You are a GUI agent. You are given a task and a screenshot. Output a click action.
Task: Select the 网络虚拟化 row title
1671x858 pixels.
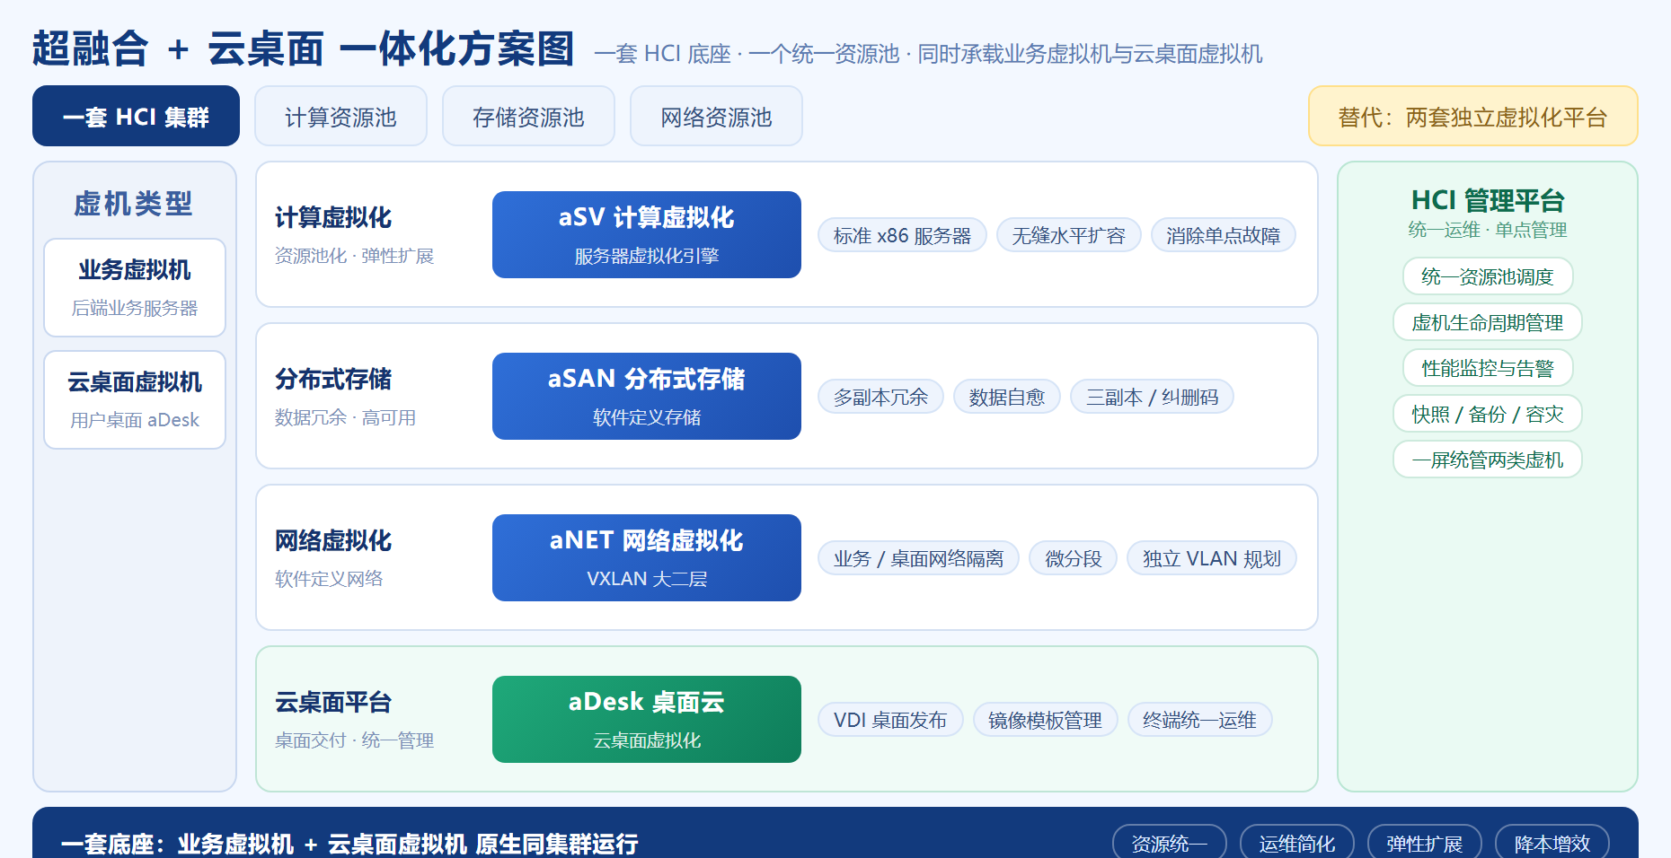coord(333,540)
